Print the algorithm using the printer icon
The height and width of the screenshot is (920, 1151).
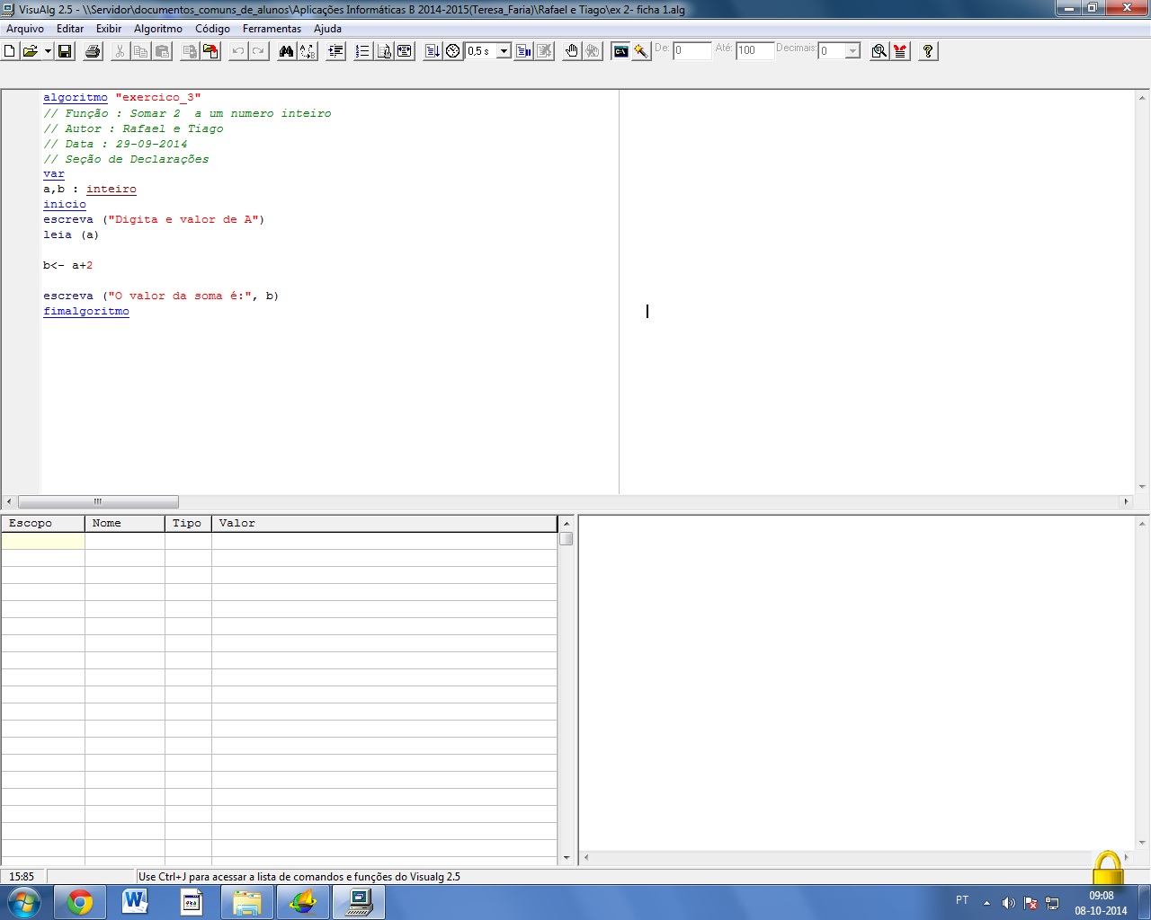pyautogui.click(x=93, y=51)
